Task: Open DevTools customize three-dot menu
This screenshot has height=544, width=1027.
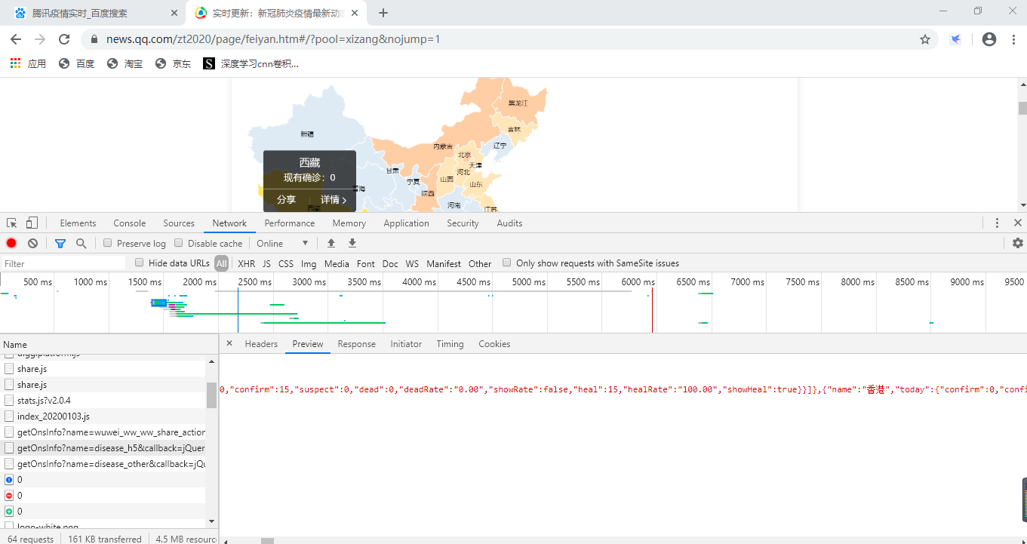Action: [x=997, y=223]
